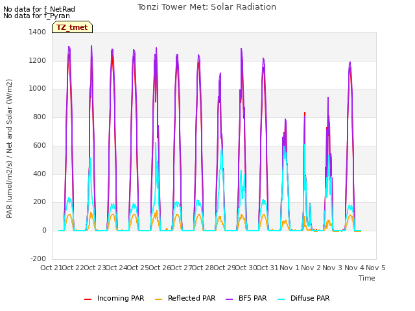Click the cyan Diffuse PAR legend swatch
This screenshot has height=311, width=415.
pyautogui.click(x=281, y=299)
